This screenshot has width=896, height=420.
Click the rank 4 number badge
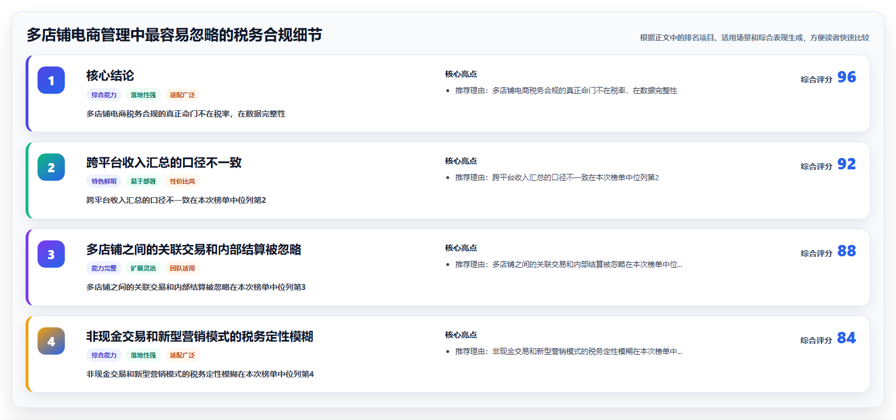(x=51, y=341)
